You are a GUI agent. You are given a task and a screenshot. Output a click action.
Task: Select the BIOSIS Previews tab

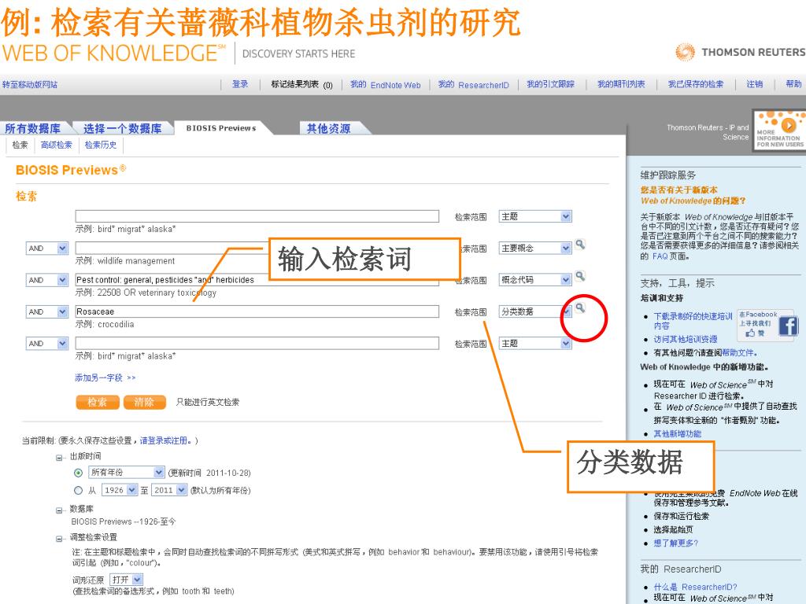click(x=221, y=128)
